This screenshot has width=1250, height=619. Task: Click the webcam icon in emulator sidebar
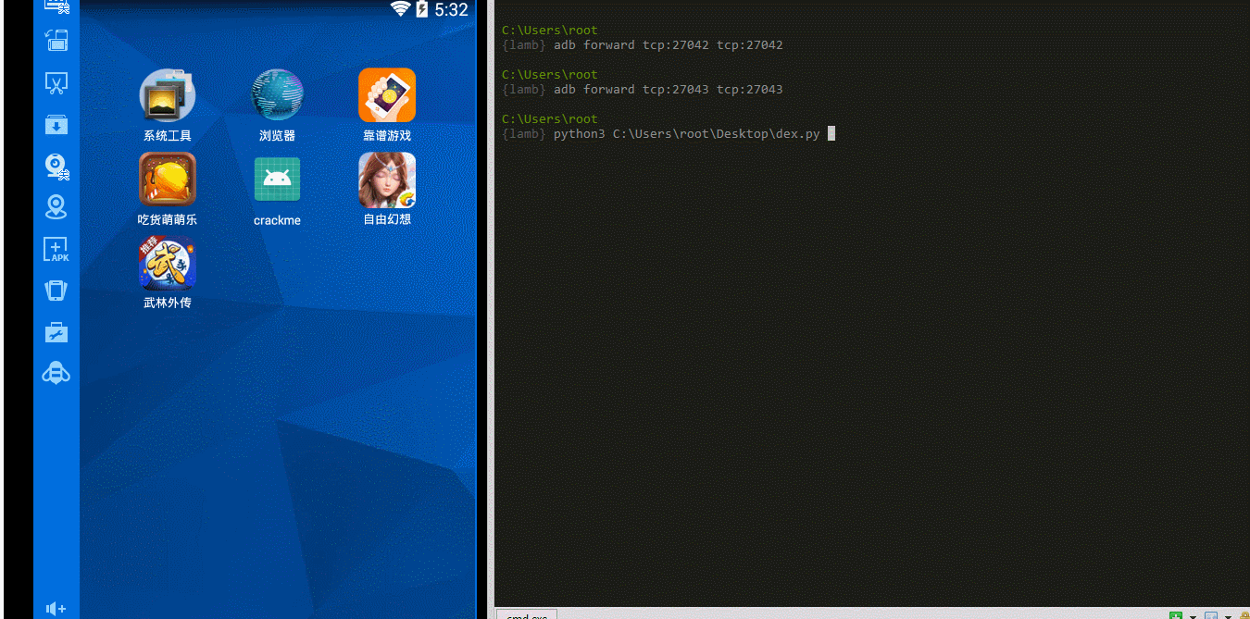56,167
